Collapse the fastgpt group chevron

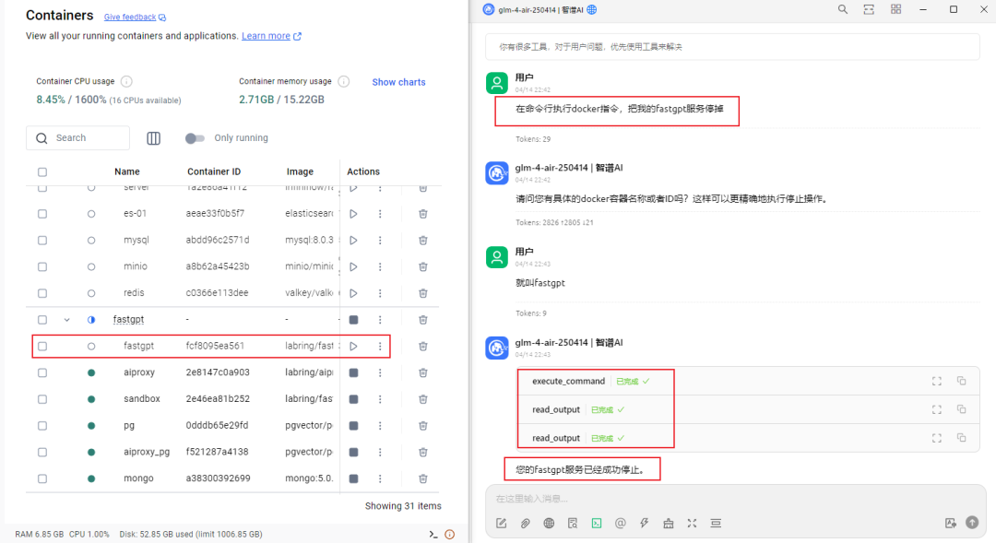pos(66,320)
